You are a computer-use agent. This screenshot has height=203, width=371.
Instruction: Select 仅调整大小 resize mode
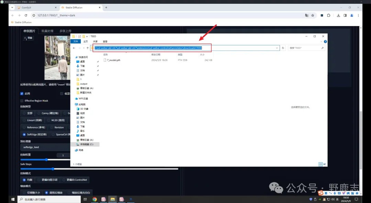coord(32,193)
